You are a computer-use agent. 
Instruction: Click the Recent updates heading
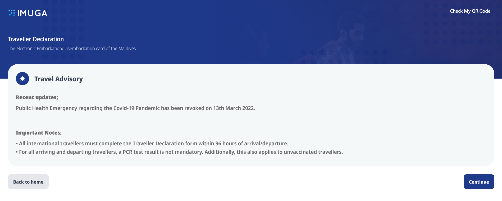tap(37, 97)
